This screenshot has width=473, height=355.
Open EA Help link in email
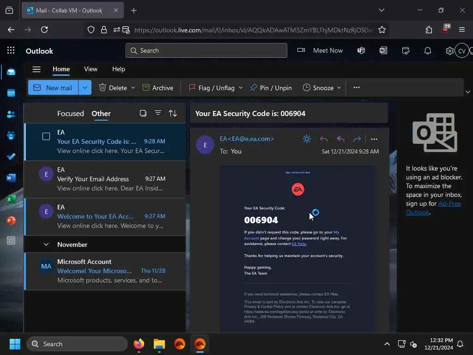[x=299, y=244]
